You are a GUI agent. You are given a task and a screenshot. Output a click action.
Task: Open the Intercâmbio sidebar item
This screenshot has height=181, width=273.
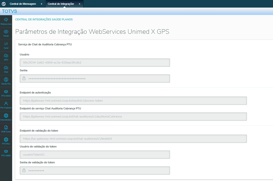(6, 117)
